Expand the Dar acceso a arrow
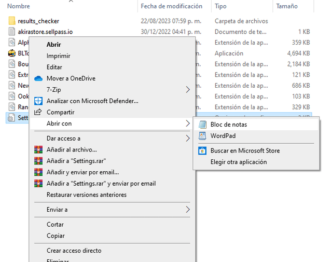 [188, 139]
